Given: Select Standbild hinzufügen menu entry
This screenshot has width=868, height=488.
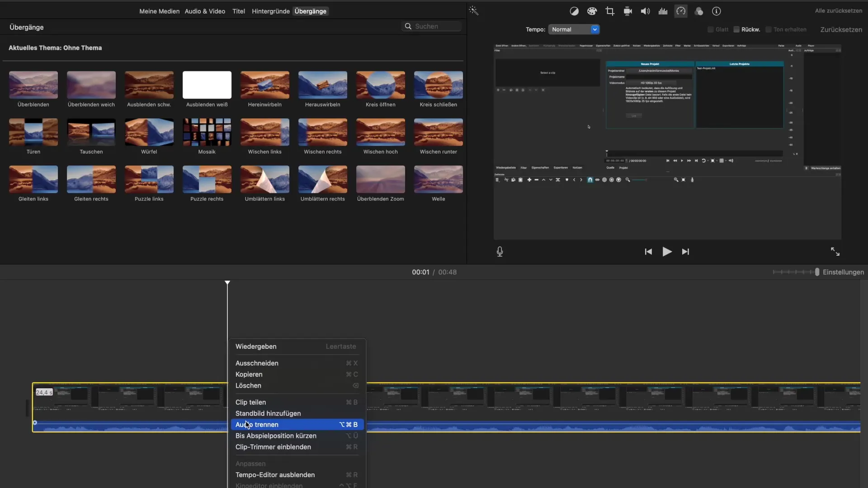Looking at the screenshot, I should (x=297, y=413).
